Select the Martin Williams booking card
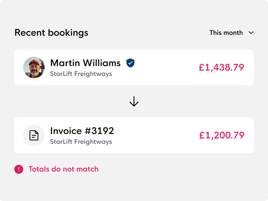Image resolution: width=268 pixels, height=201 pixels. pyautogui.click(x=134, y=67)
